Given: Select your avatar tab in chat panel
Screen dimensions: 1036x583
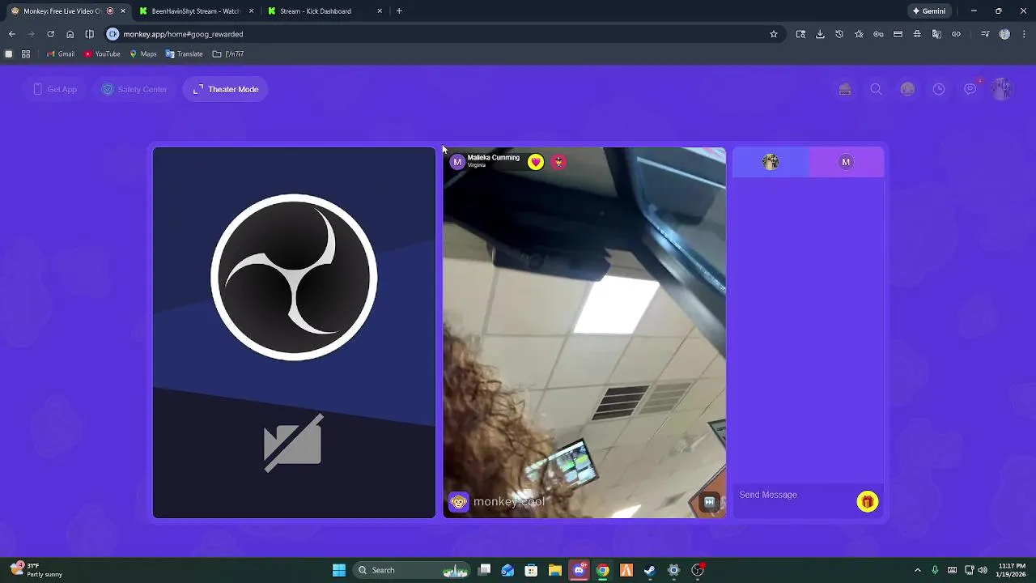Looking at the screenshot, I should click(x=771, y=162).
